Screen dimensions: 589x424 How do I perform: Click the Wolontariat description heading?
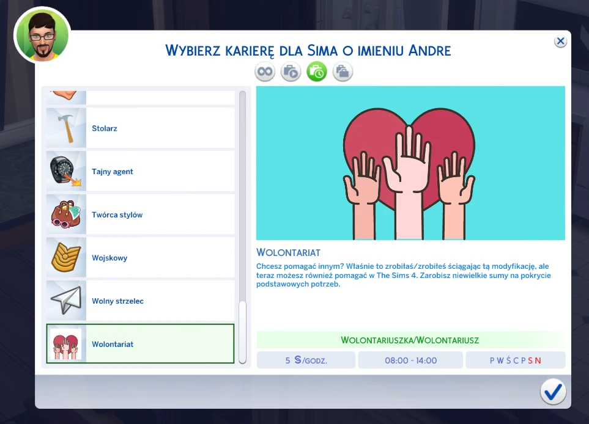[289, 252]
